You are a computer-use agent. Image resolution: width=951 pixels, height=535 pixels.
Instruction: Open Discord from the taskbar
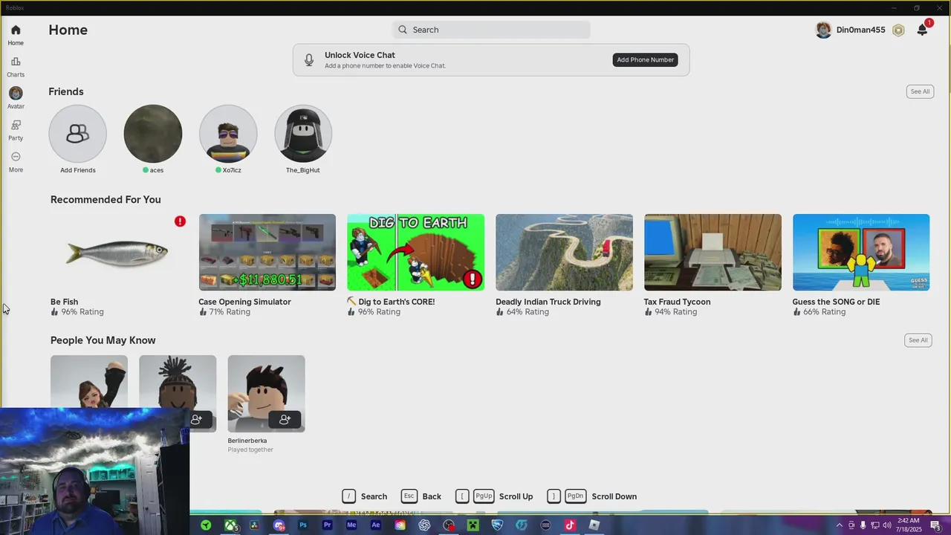click(279, 525)
